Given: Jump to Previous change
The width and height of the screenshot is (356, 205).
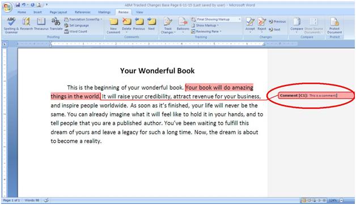Looking at the screenshot, I should (277, 22).
